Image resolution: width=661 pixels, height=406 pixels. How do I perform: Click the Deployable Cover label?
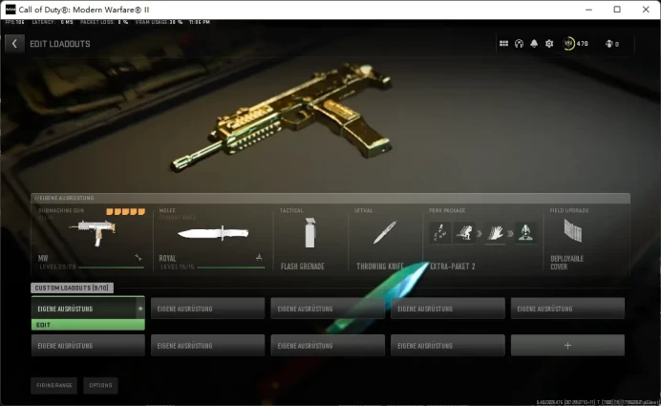point(567,263)
